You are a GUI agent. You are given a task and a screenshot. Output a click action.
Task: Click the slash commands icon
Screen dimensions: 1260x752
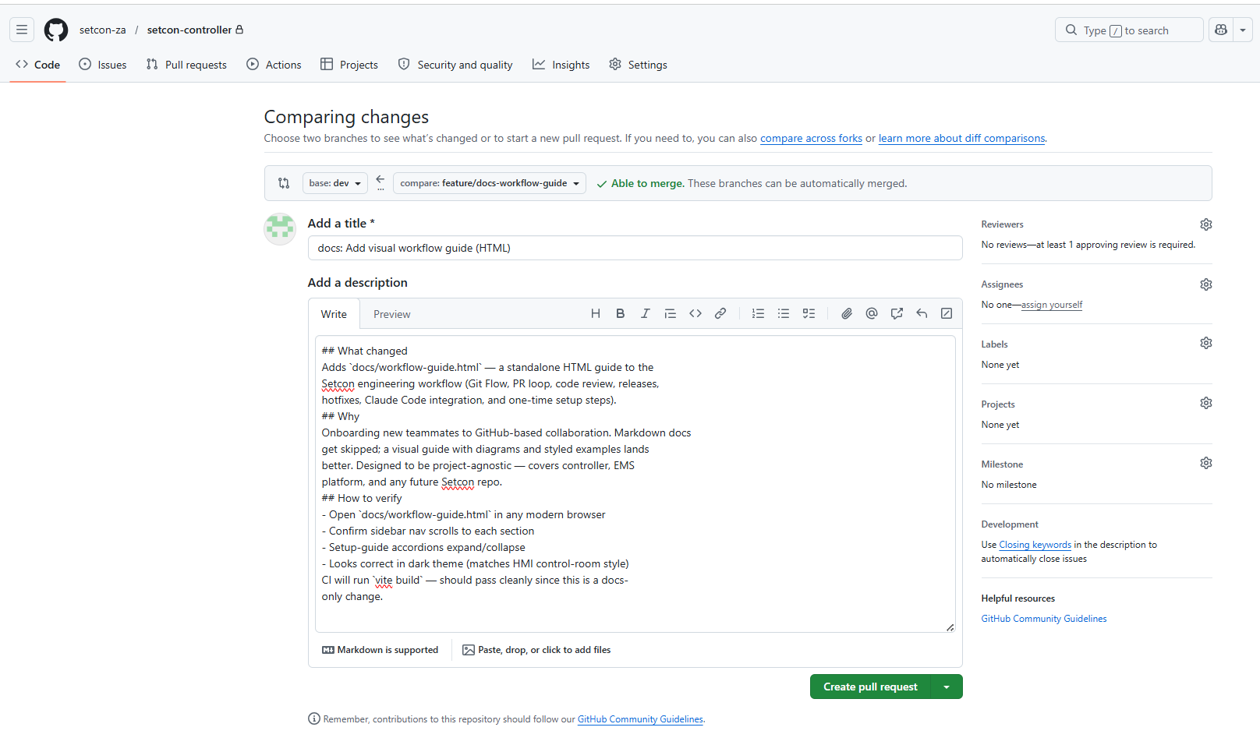[x=947, y=313]
